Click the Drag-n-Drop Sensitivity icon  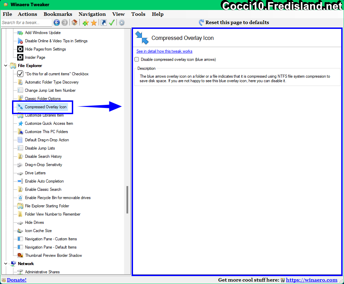tap(20, 165)
